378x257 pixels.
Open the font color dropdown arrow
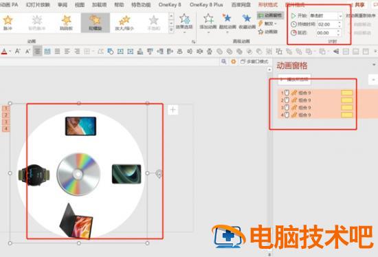coord(10,52)
